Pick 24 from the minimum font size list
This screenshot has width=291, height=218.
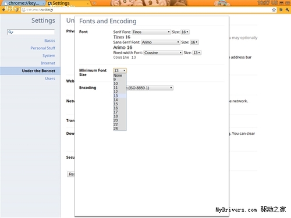[x=120, y=128]
